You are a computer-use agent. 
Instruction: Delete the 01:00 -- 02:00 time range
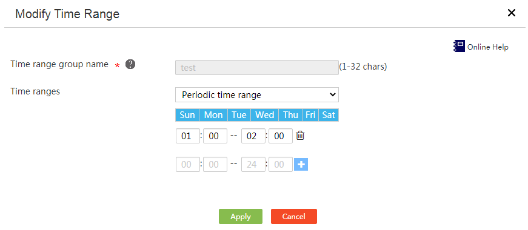300,136
